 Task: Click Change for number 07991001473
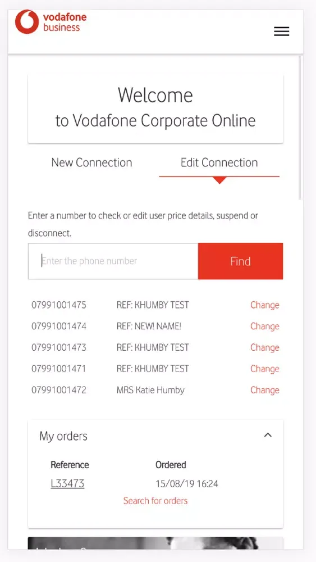click(265, 347)
